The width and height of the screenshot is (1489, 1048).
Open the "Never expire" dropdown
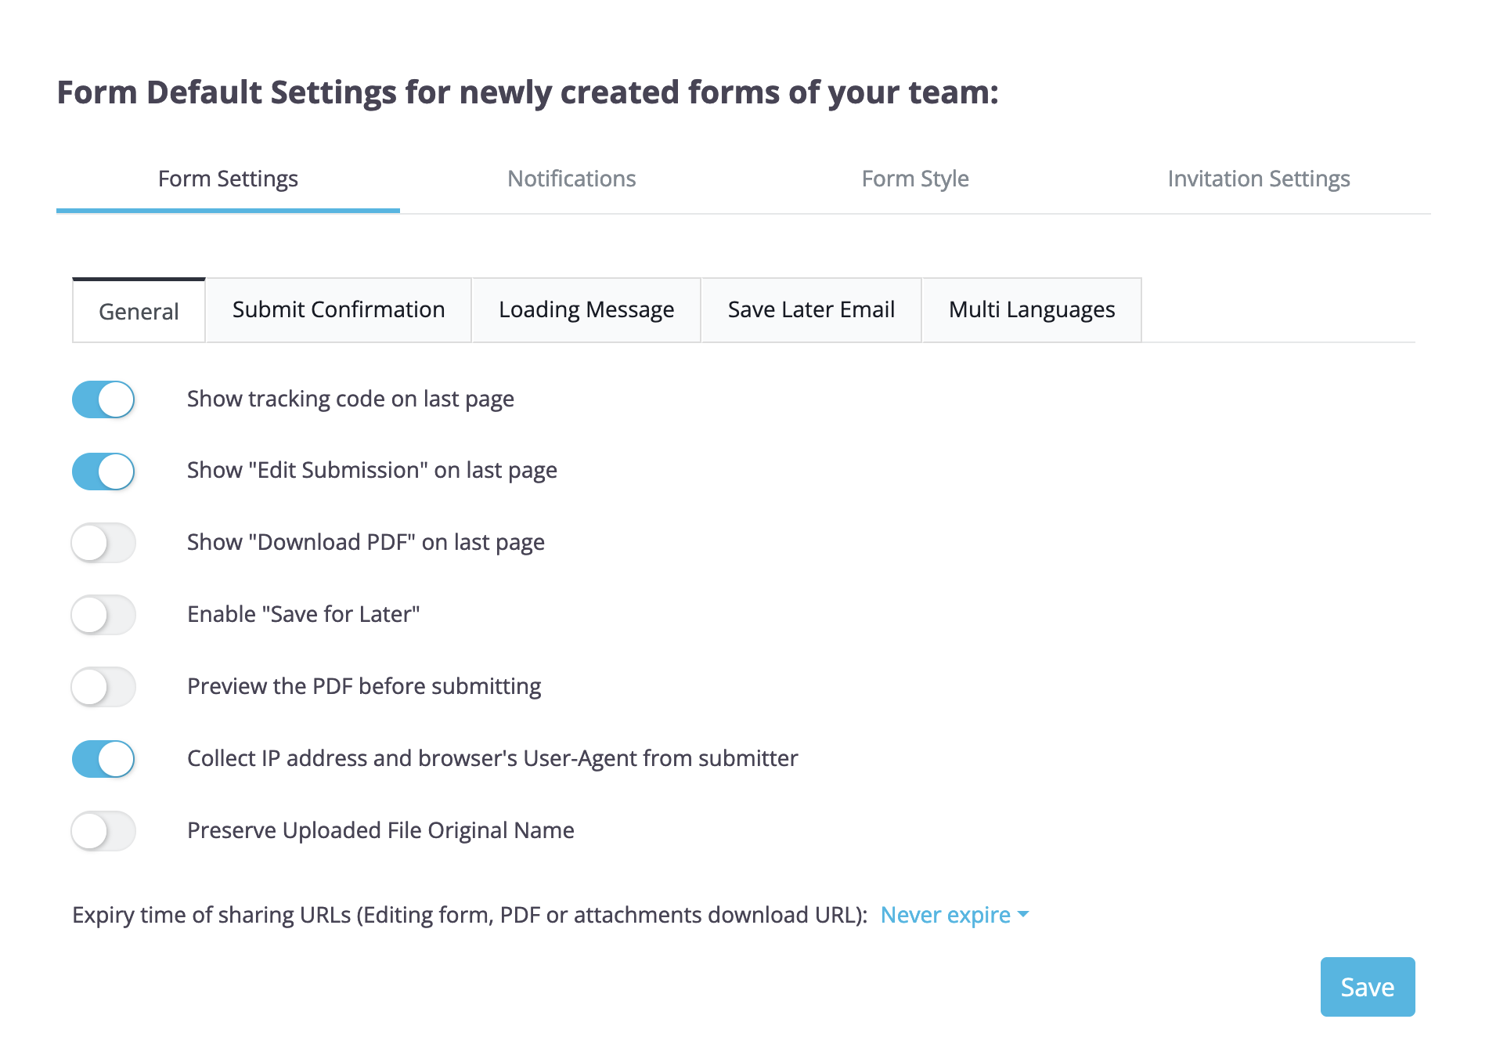tap(945, 915)
